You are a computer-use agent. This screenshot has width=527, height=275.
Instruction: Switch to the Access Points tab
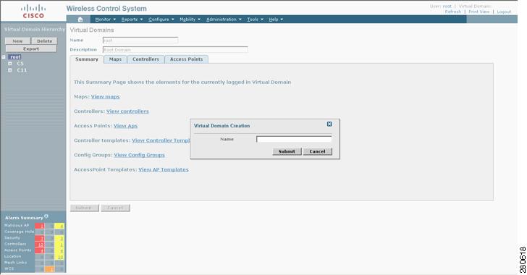(x=187, y=59)
